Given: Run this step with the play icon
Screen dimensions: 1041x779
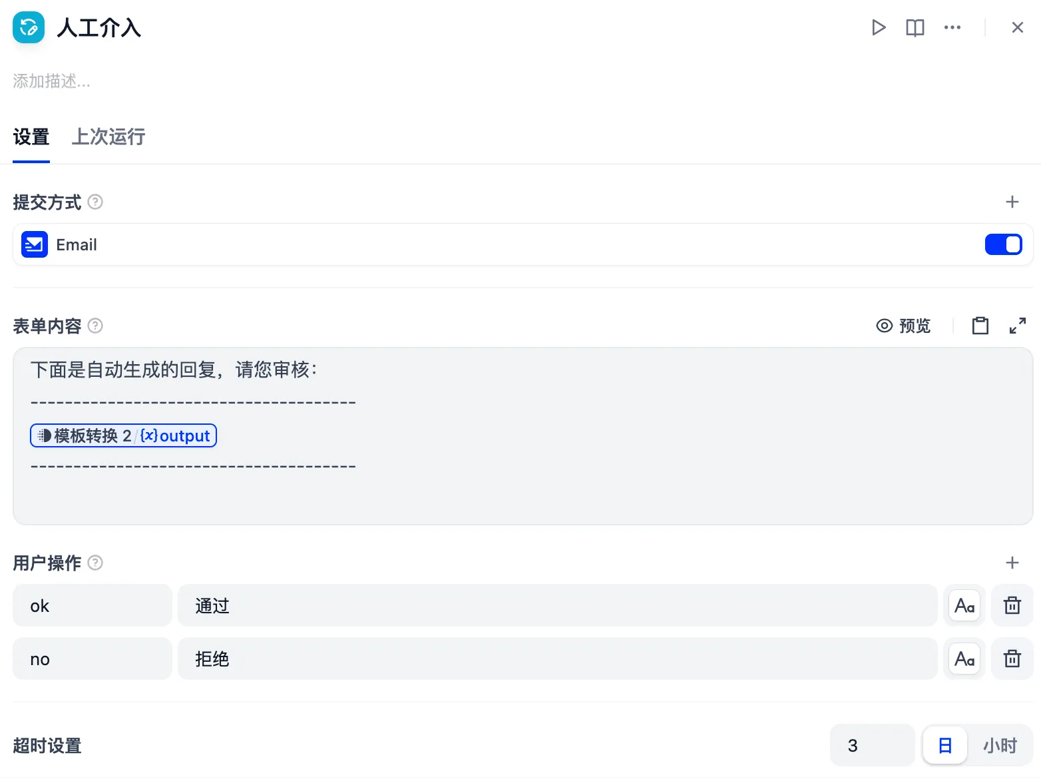Looking at the screenshot, I should click(879, 27).
